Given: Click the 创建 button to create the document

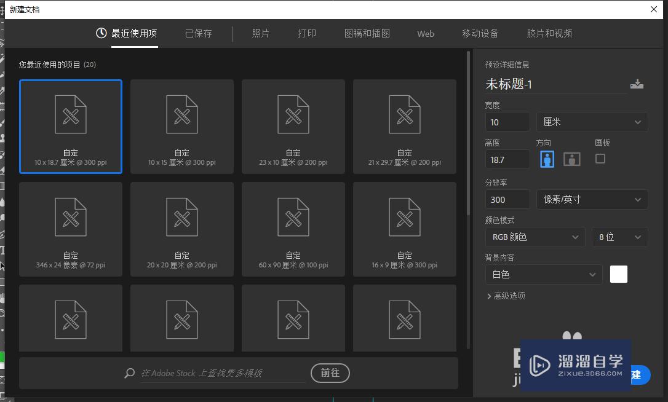Looking at the screenshot, I should (640, 375).
